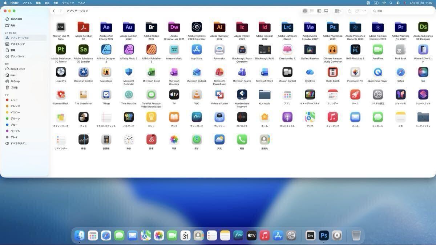The image size is (436, 245).
Task: Select Microsoft Excel icon
Action: [151, 72]
